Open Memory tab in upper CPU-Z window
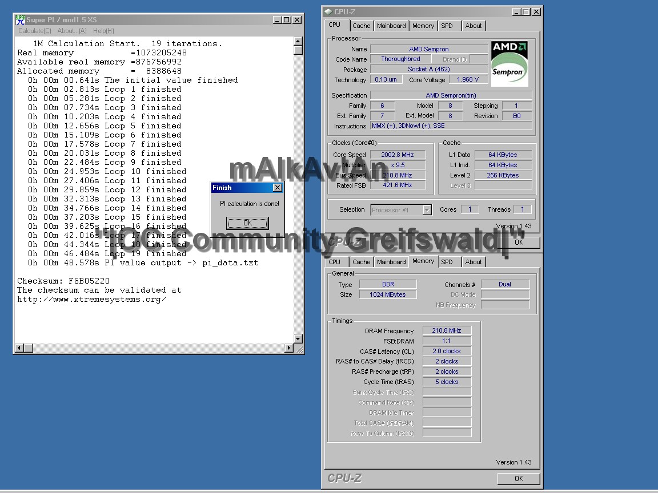This screenshot has height=493, width=658. [423, 26]
